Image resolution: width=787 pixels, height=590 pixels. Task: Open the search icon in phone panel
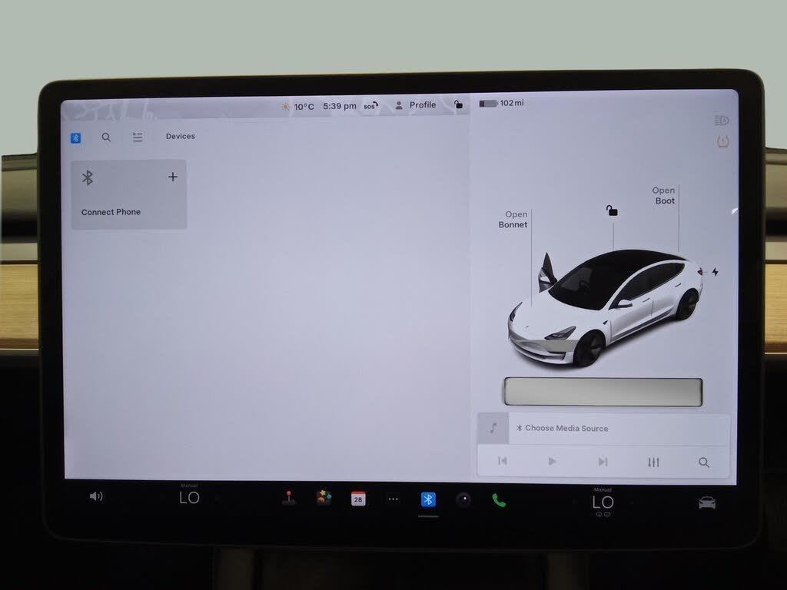click(x=106, y=137)
